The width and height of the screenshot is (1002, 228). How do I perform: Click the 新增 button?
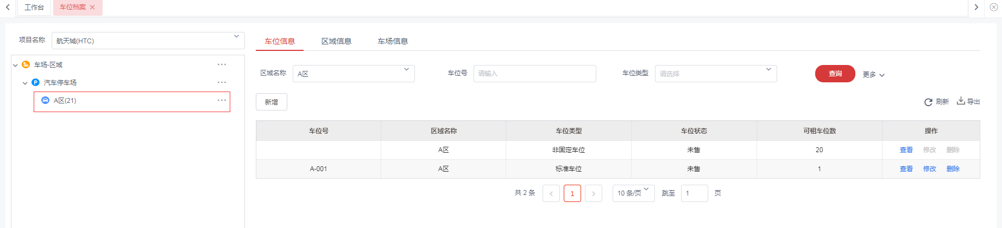click(272, 102)
